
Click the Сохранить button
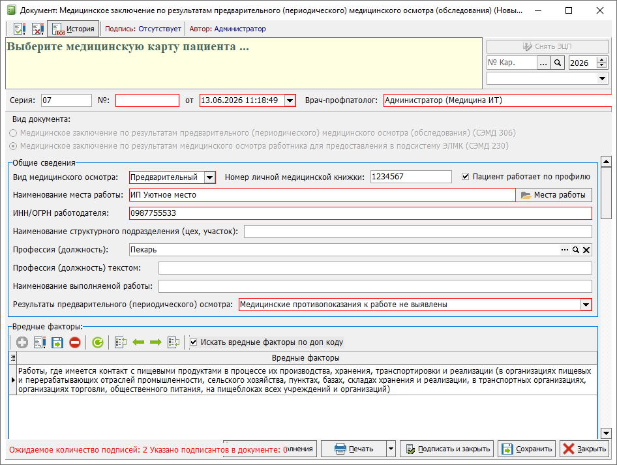[526, 449]
